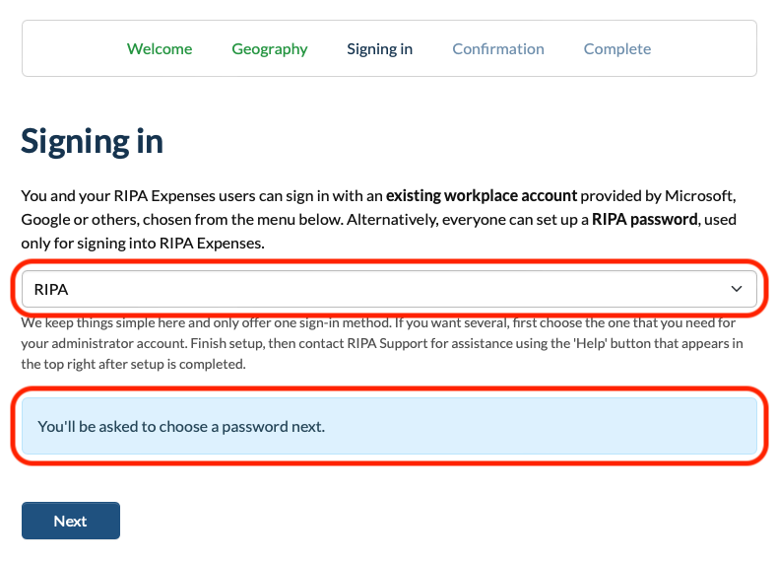This screenshot has height=562, width=777.
Task: Go to the Welcome step
Action: click(160, 48)
